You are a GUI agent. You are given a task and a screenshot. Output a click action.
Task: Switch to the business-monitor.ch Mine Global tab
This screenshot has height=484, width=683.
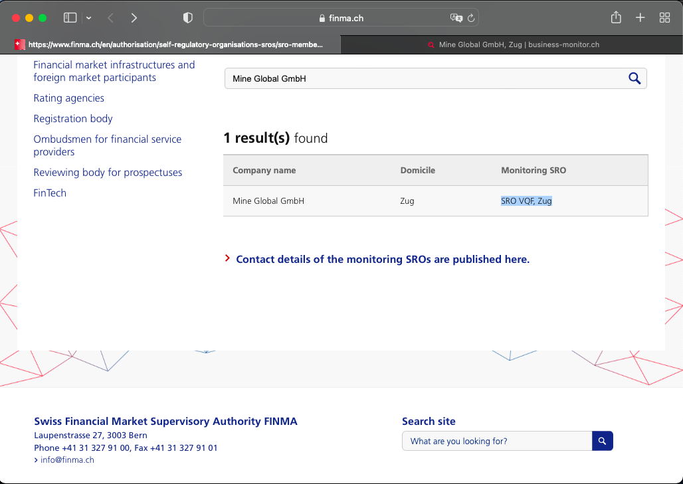click(512, 44)
